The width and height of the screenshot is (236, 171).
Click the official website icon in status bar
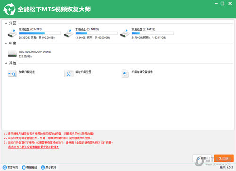pyautogui.click(x=5, y=167)
